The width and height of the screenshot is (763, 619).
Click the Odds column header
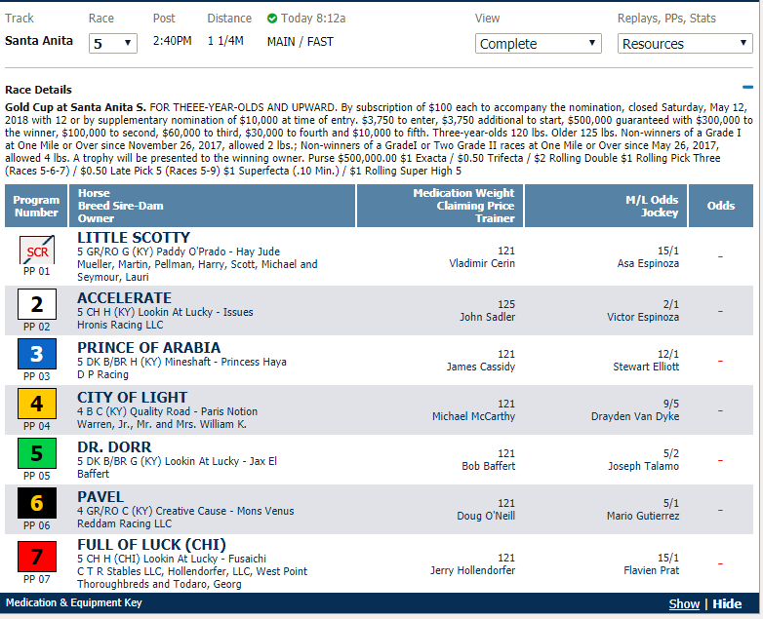pyautogui.click(x=721, y=206)
